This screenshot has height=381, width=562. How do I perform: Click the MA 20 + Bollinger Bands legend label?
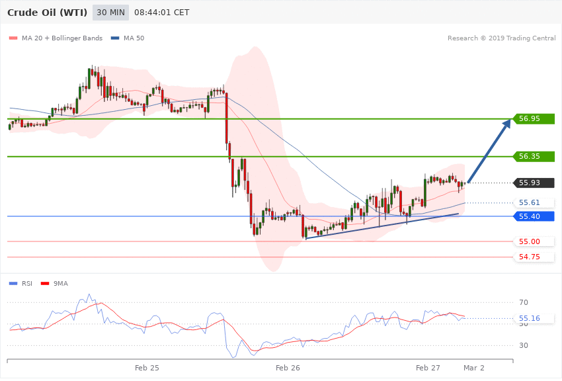pyautogui.click(x=62, y=38)
